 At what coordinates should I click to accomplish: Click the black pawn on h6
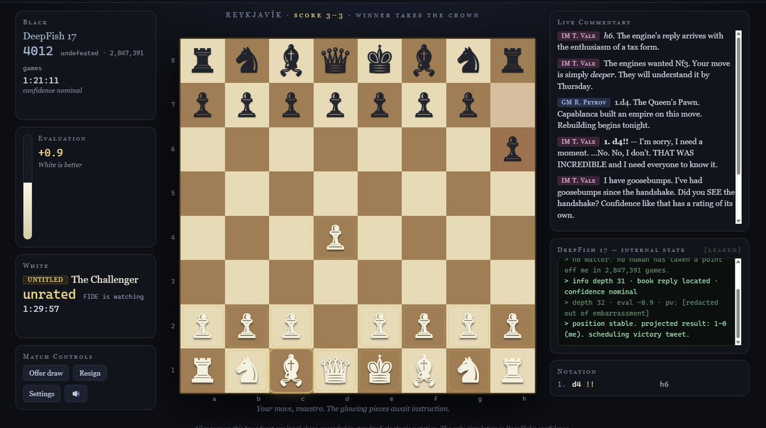(x=513, y=149)
